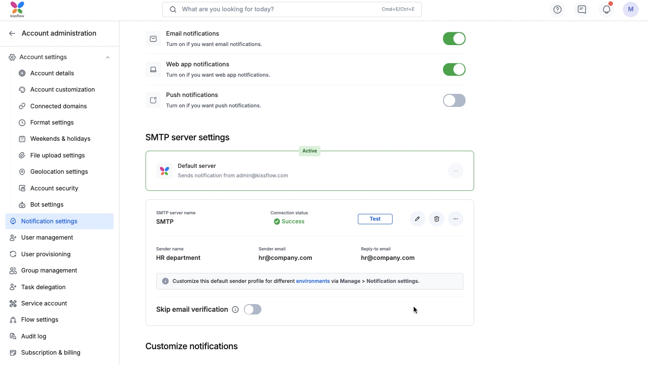The image size is (649, 365).
Task: Open help question mark icon
Action: tap(558, 9)
